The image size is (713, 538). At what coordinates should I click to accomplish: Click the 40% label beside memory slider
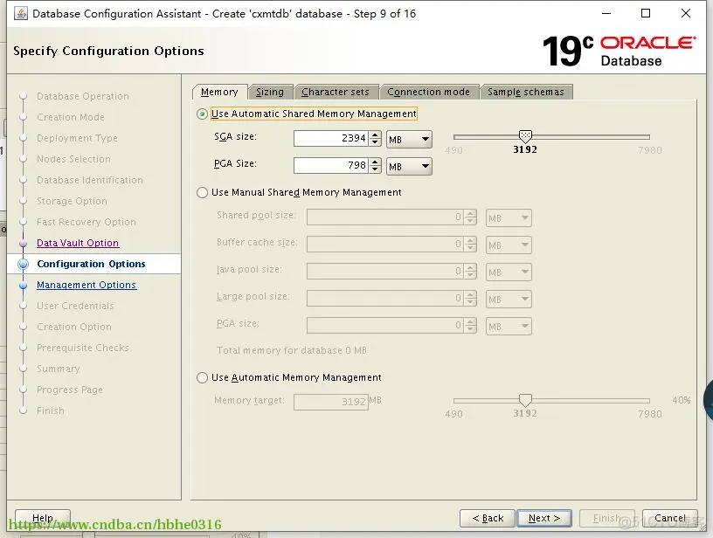point(682,400)
